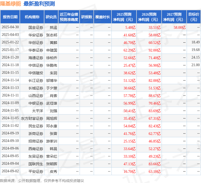Click the 机构简称 column header

point(32,17)
